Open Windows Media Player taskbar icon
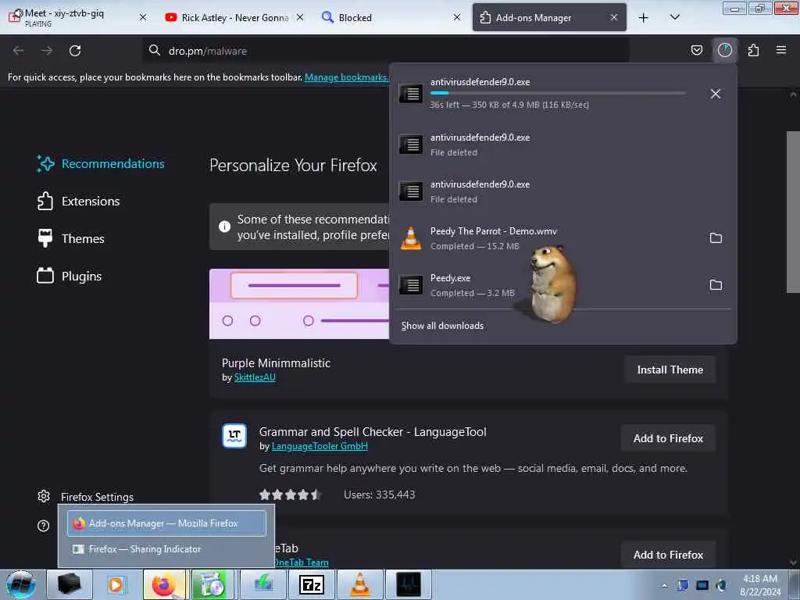 click(x=116, y=584)
